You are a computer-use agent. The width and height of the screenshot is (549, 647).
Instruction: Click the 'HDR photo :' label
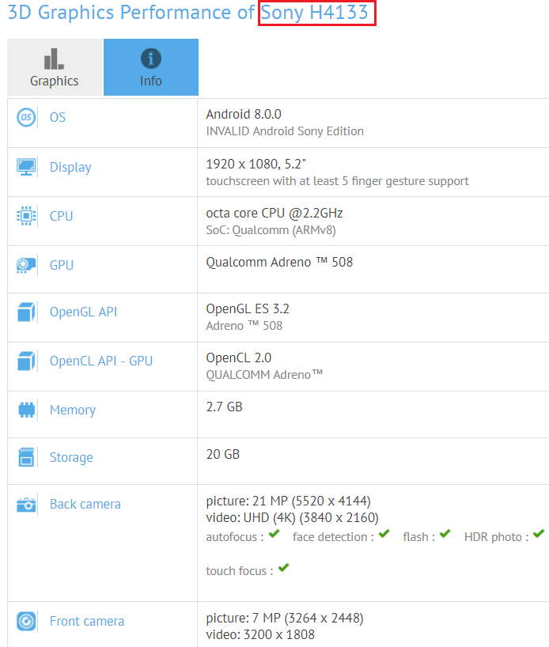pos(496,537)
